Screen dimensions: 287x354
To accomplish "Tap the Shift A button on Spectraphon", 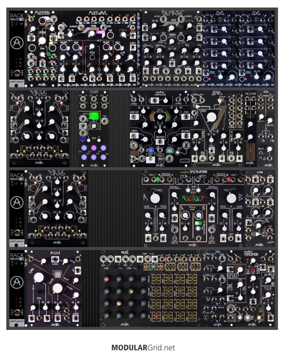I will coord(175,238).
